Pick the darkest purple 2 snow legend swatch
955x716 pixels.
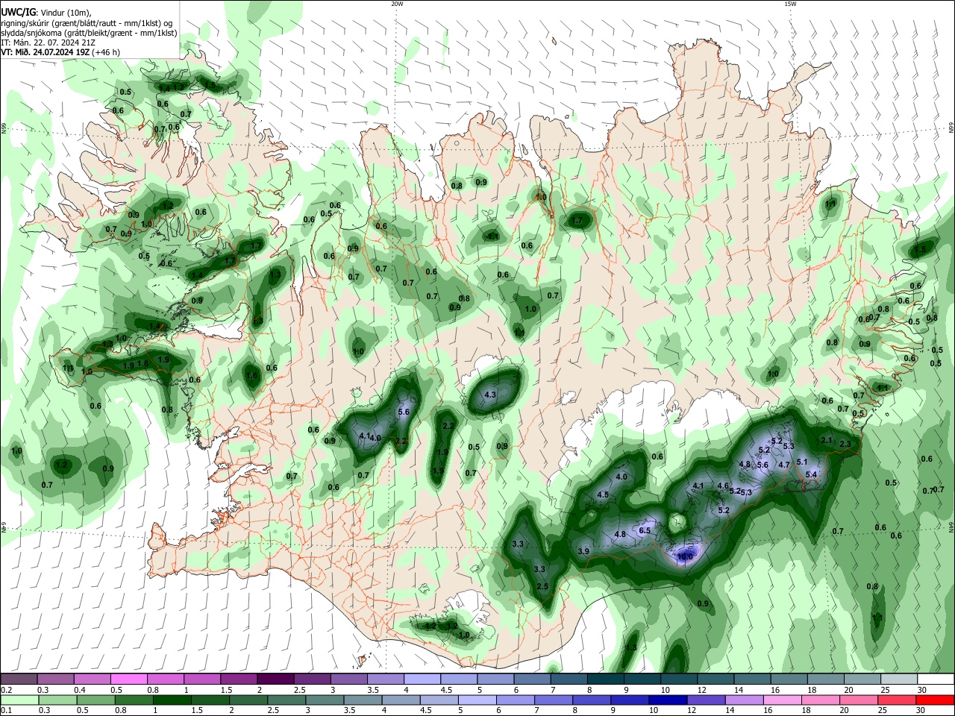tap(275, 679)
